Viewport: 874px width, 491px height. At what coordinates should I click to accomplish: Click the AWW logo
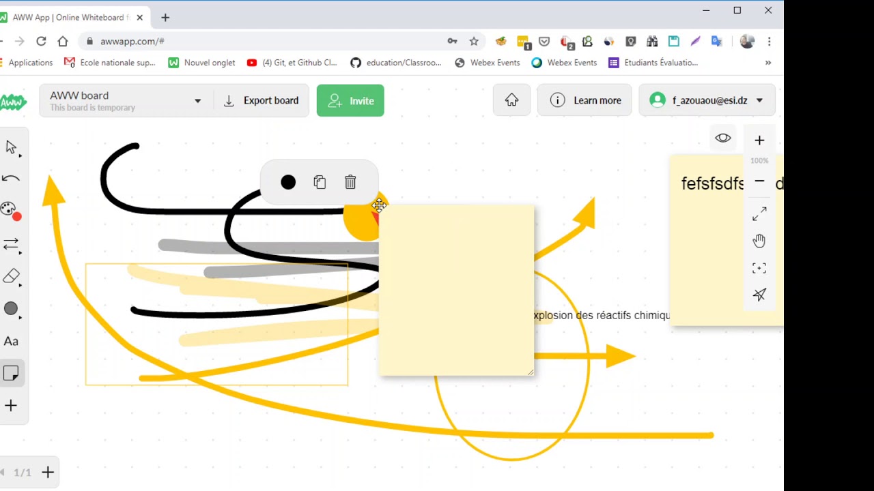(13, 102)
